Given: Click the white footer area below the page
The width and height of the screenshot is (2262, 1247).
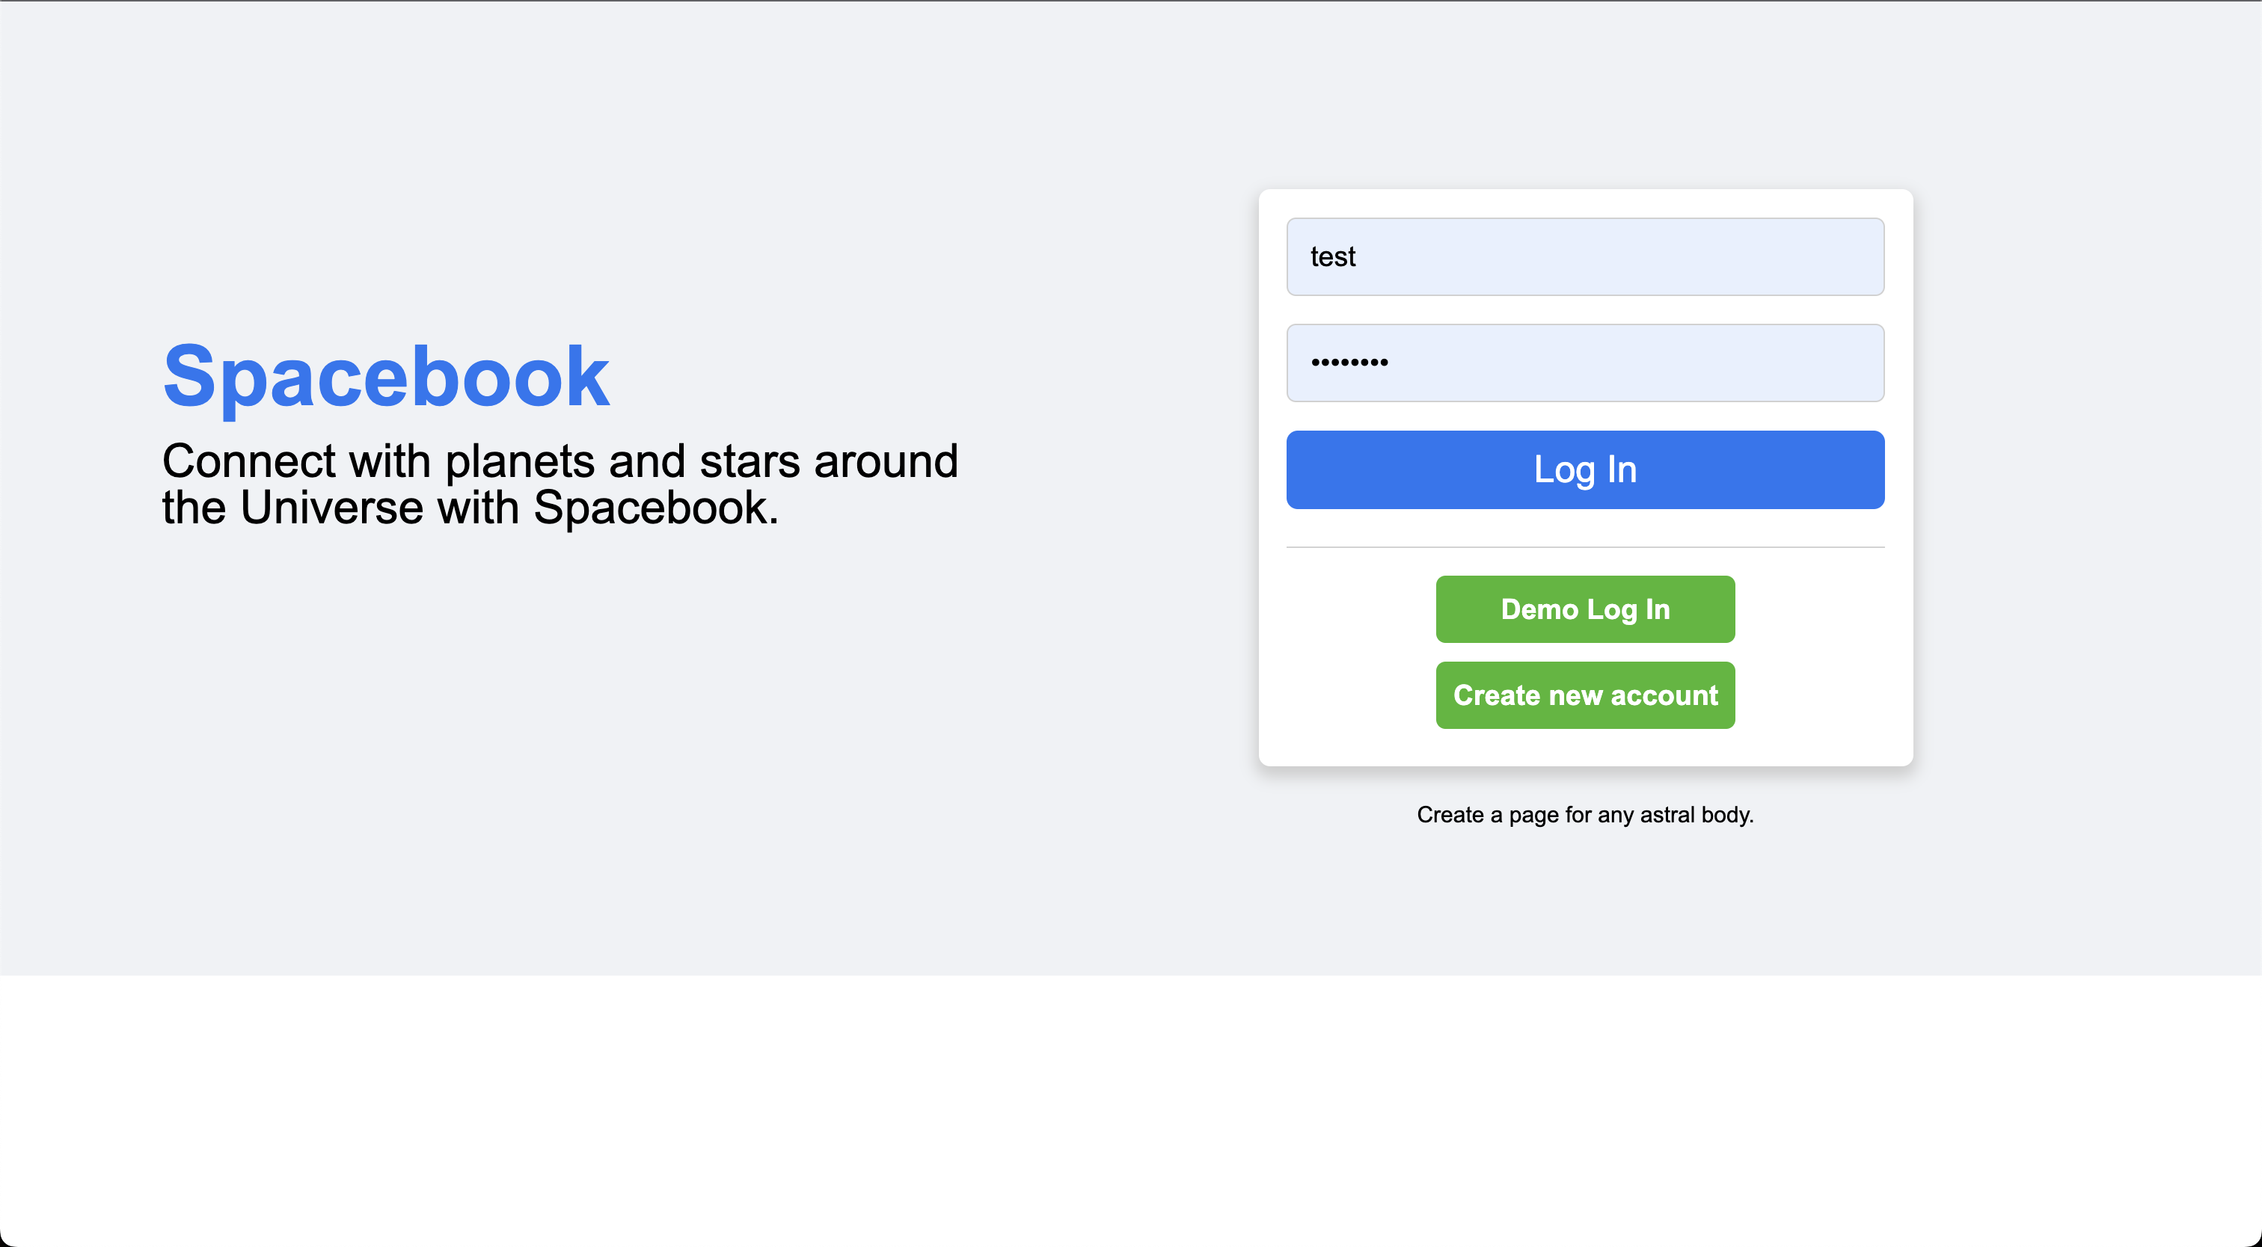Looking at the screenshot, I should [1131, 1110].
